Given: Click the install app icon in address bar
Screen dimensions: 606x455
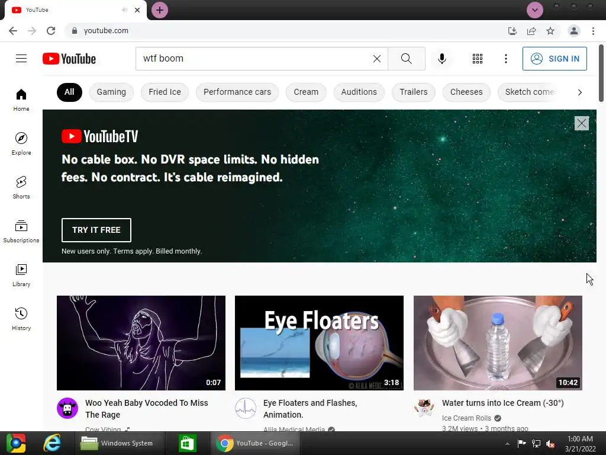Looking at the screenshot, I should [x=512, y=31].
